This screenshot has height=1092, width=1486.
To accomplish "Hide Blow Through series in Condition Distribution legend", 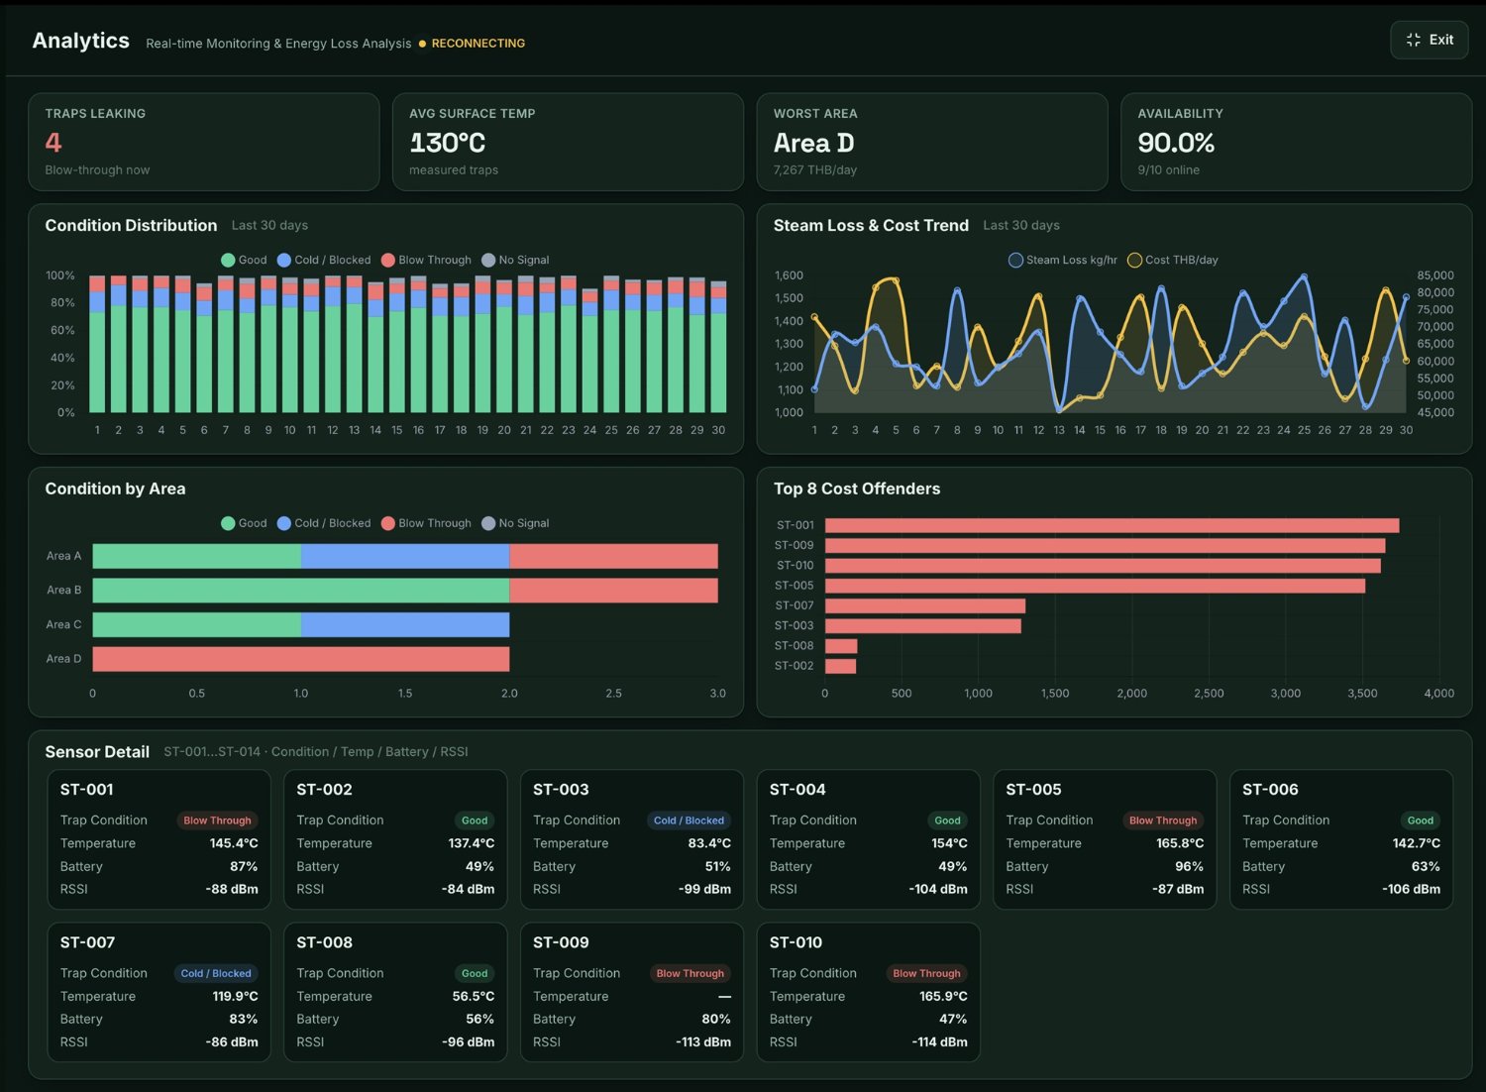I will point(426,260).
